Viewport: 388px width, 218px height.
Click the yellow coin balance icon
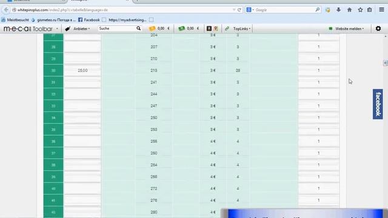click(152, 28)
